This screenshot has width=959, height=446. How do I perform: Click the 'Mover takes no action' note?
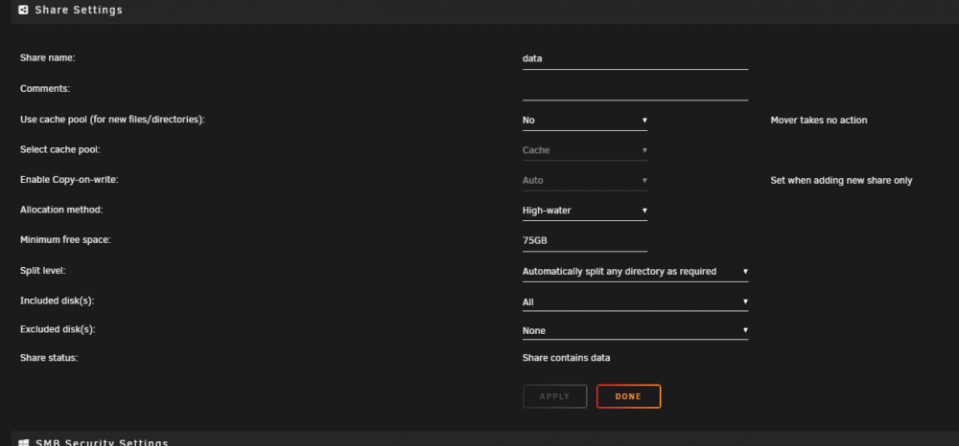click(819, 121)
